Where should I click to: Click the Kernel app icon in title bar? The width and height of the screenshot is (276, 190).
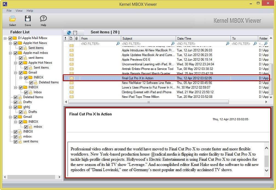[x=5, y=4]
